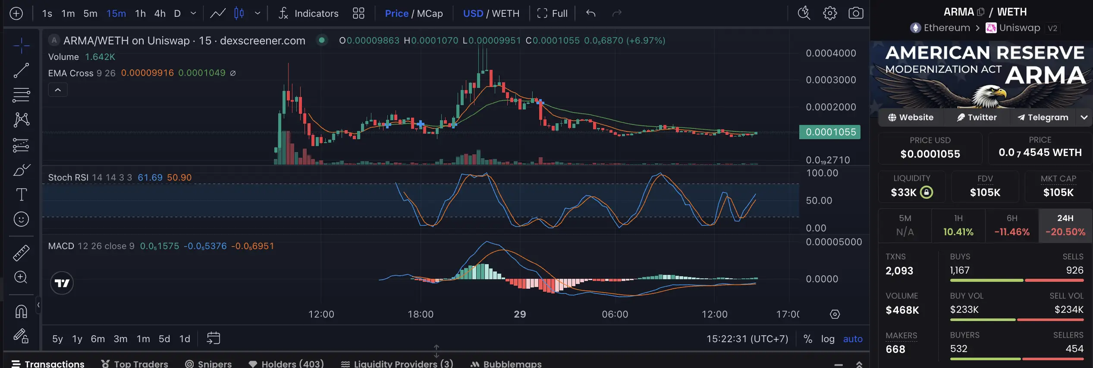The height and width of the screenshot is (368, 1093).
Task: Open the Snipers tab
Action: click(208, 364)
